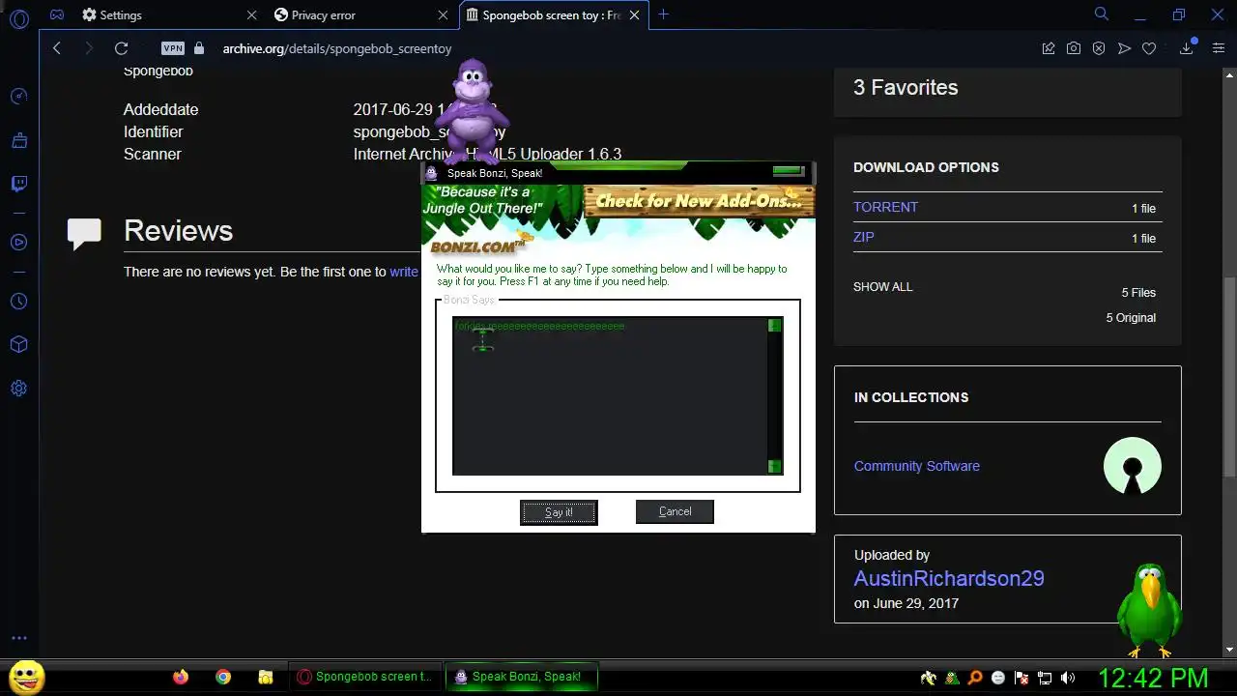1237x696 pixels.
Task: Click the Community Software collection thumbnail
Action: (x=1133, y=466)
